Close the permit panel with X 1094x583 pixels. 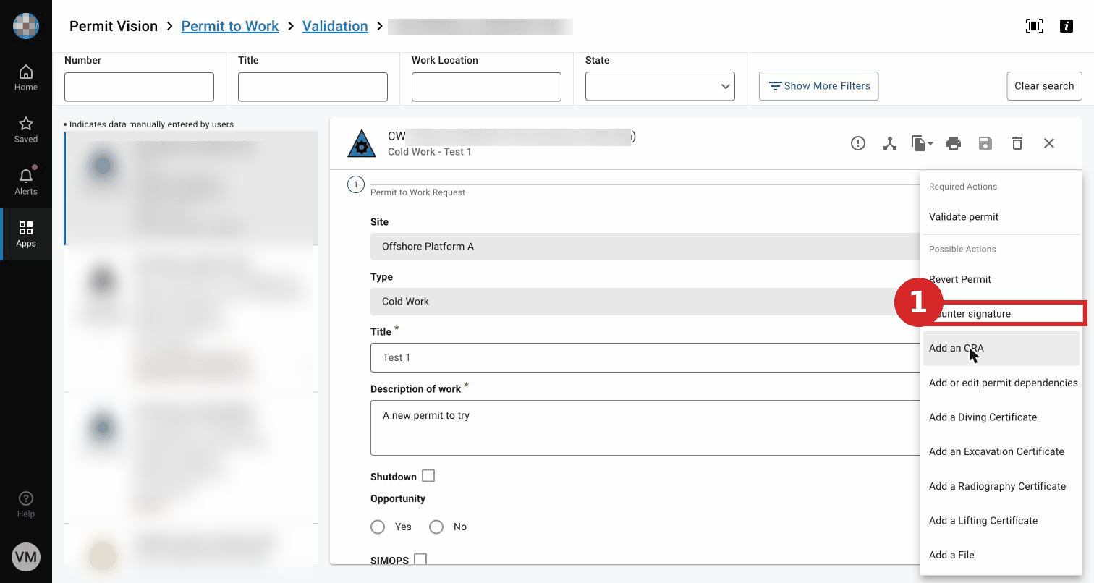coord(1049,143)
